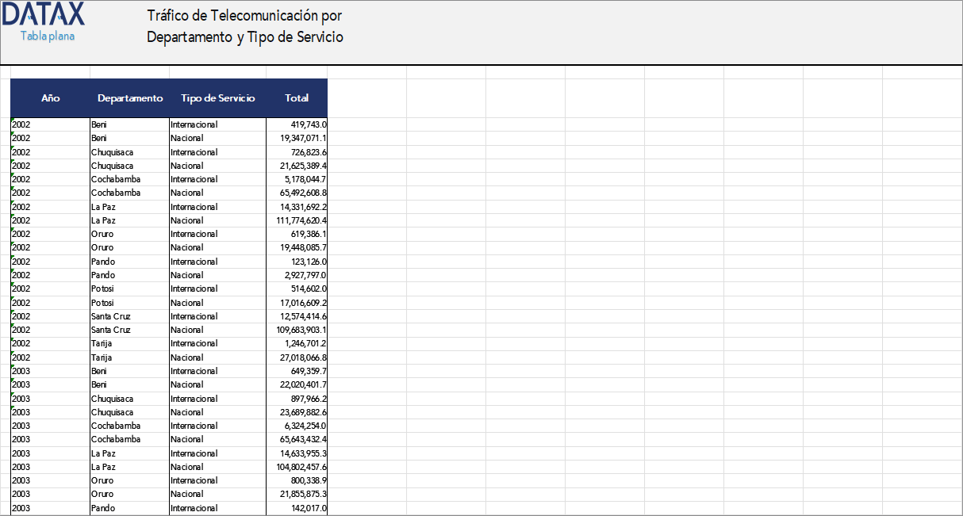Select the Total column header

click(297, 98)
